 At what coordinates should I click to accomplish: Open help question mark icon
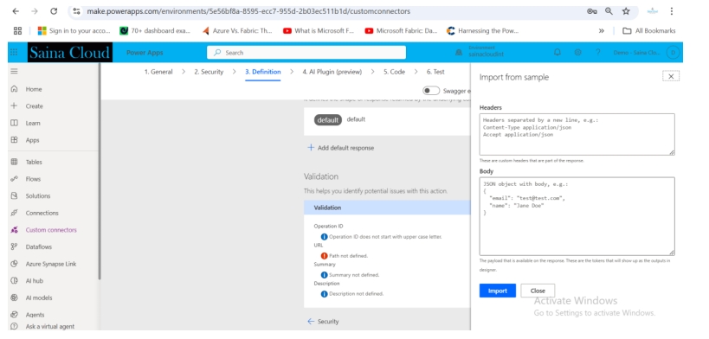(x=598, y=53)
